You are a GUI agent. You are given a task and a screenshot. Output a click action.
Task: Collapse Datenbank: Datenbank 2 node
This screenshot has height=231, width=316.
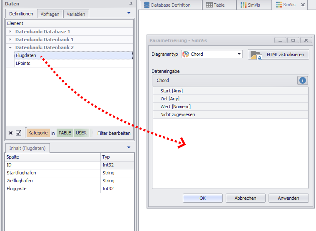10,47
